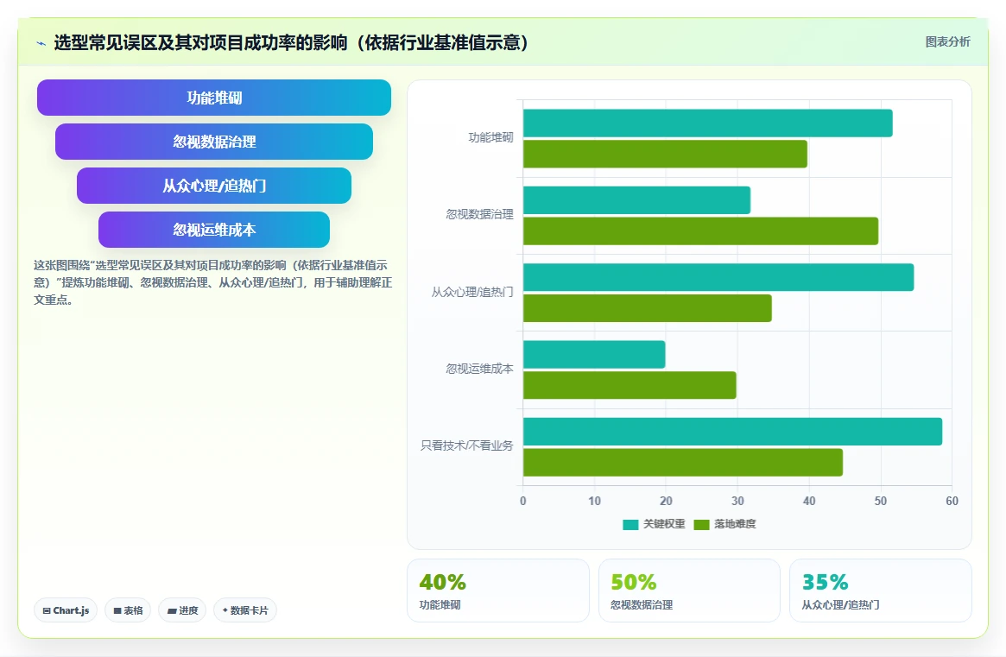Click the green 落地难度 bar for 只看技术/不看业务
The height and width of the screenshot is (657, 1006).
pyautogui.click(x=683, y=462)
